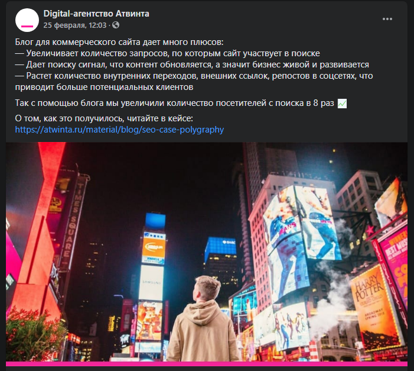Click the heading line about Блог для коммерческого сайта

119,42
